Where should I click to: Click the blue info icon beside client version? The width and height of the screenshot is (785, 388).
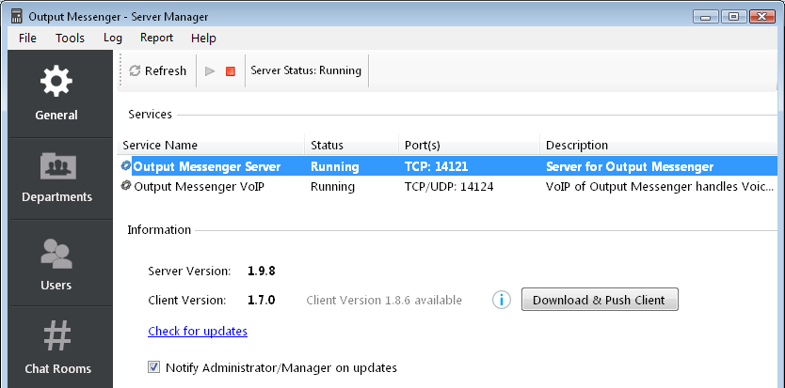tap(502, 300)
